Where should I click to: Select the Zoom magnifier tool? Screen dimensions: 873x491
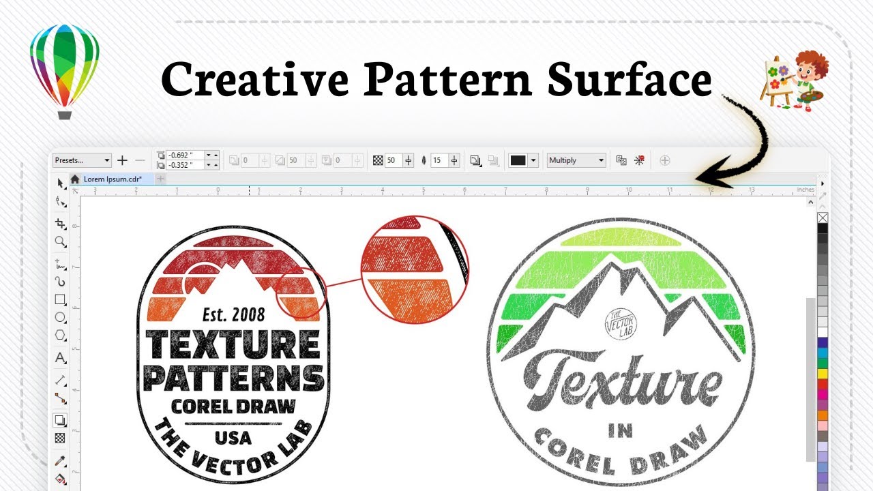(x=60, y=241)
